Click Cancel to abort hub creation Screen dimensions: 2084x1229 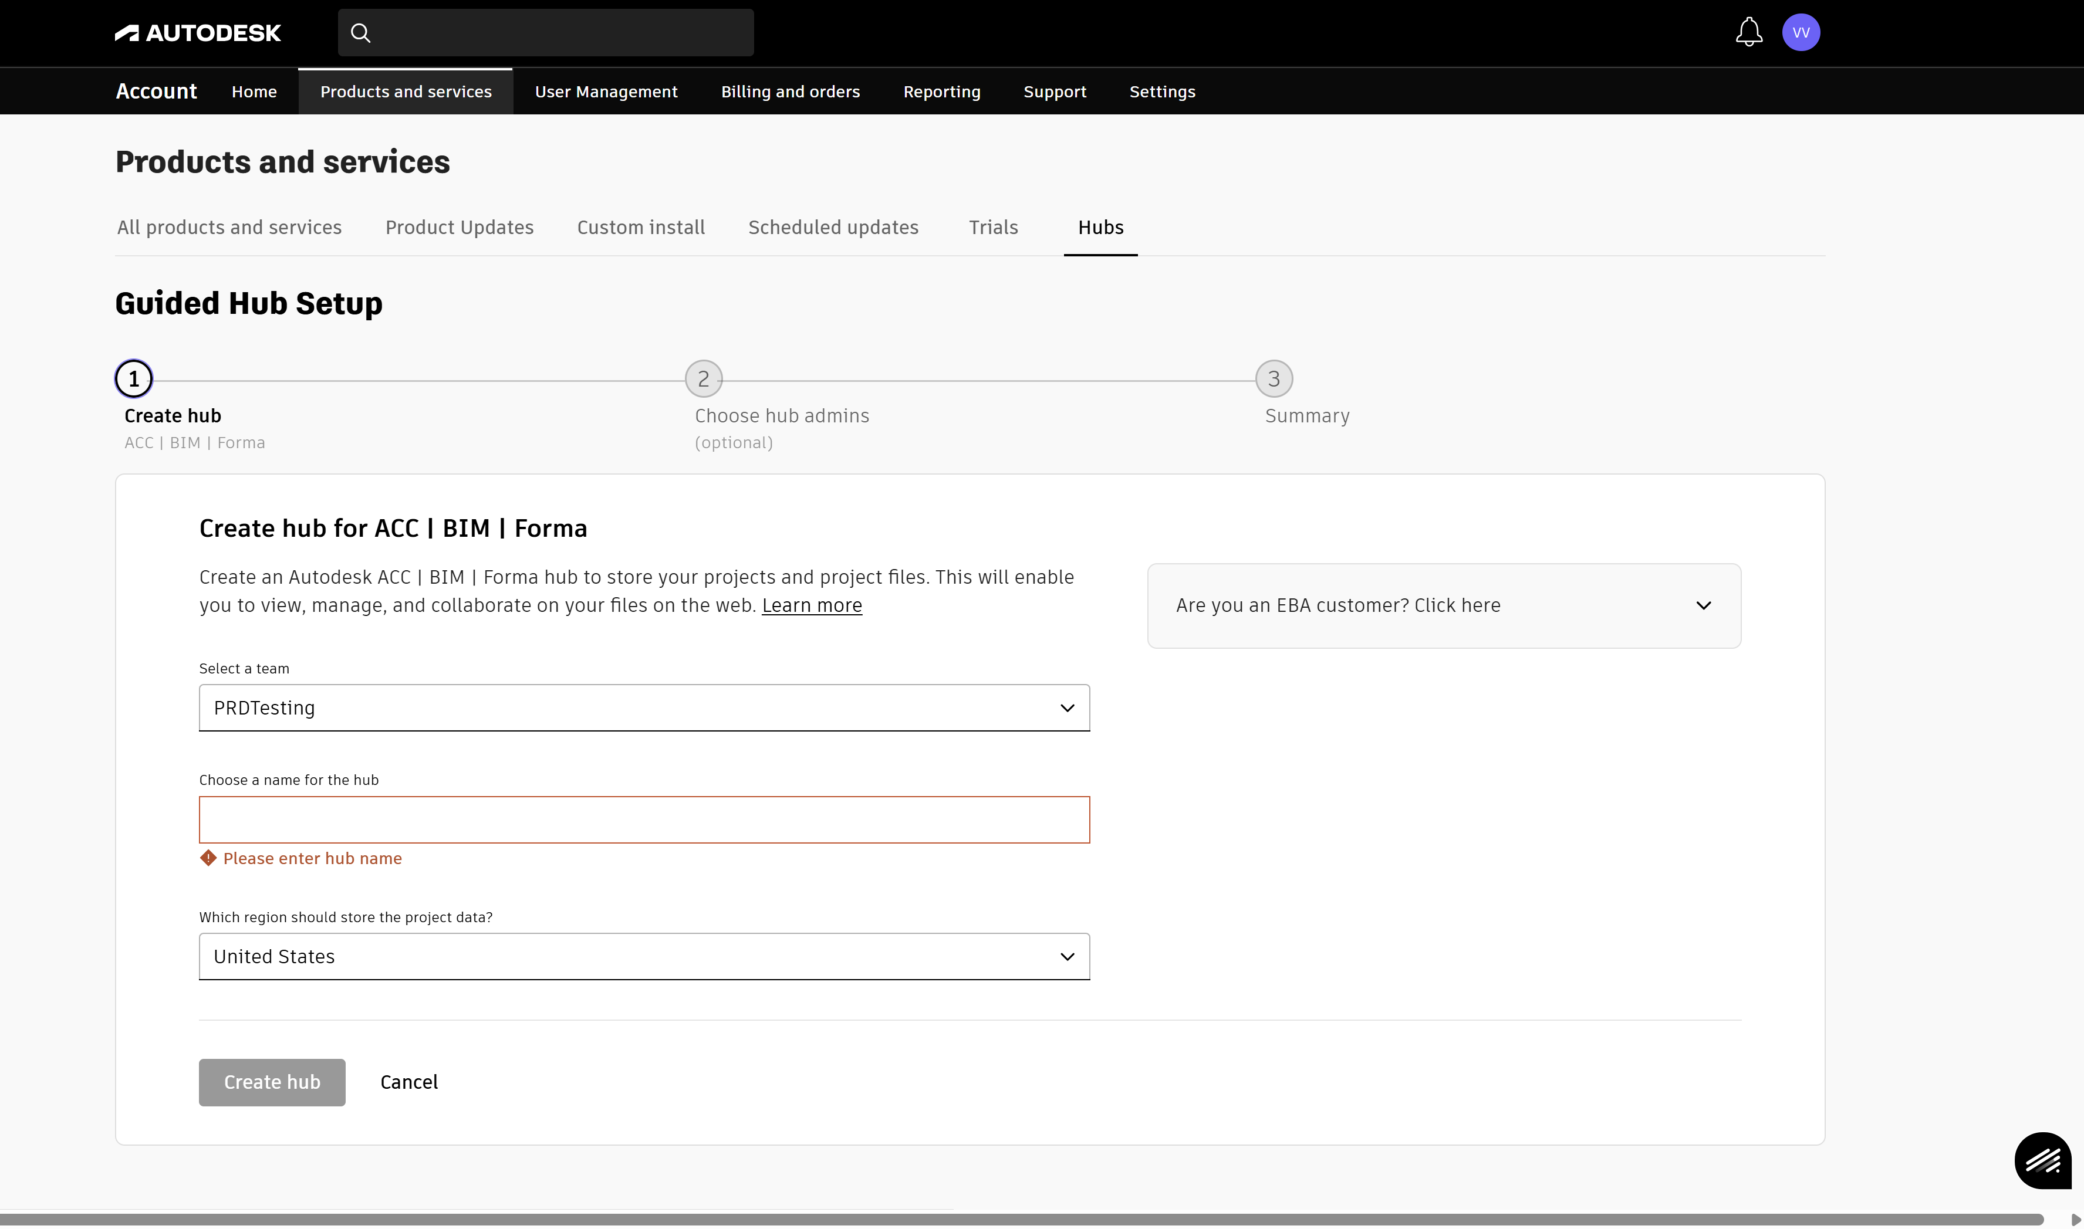click(x=408, y=1082)
